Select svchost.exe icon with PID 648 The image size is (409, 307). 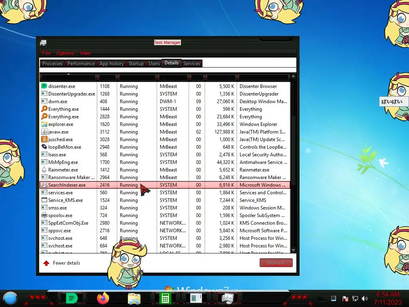pos(44,238)
